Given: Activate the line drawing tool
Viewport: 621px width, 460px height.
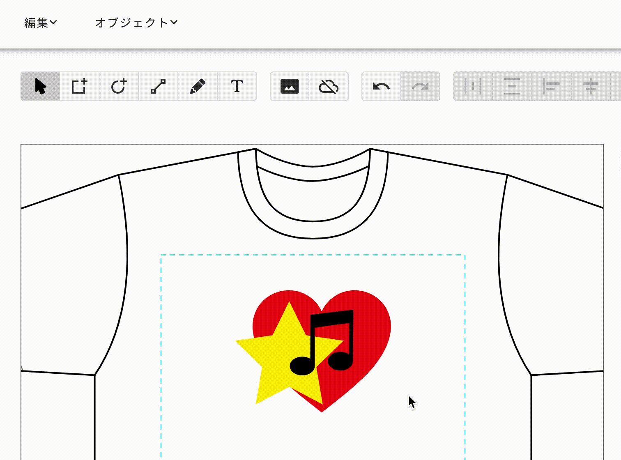Looking at the screenshot, I should 158,86.
